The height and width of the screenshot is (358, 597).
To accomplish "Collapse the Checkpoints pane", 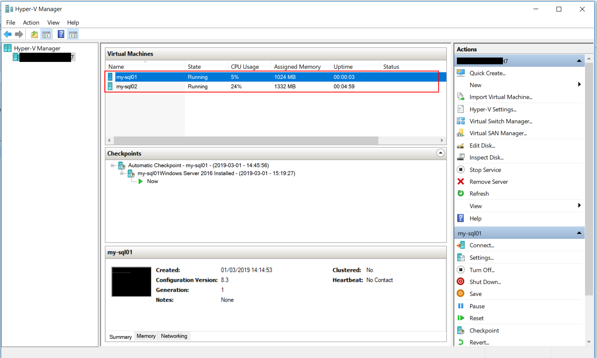I will pos(441,153).
